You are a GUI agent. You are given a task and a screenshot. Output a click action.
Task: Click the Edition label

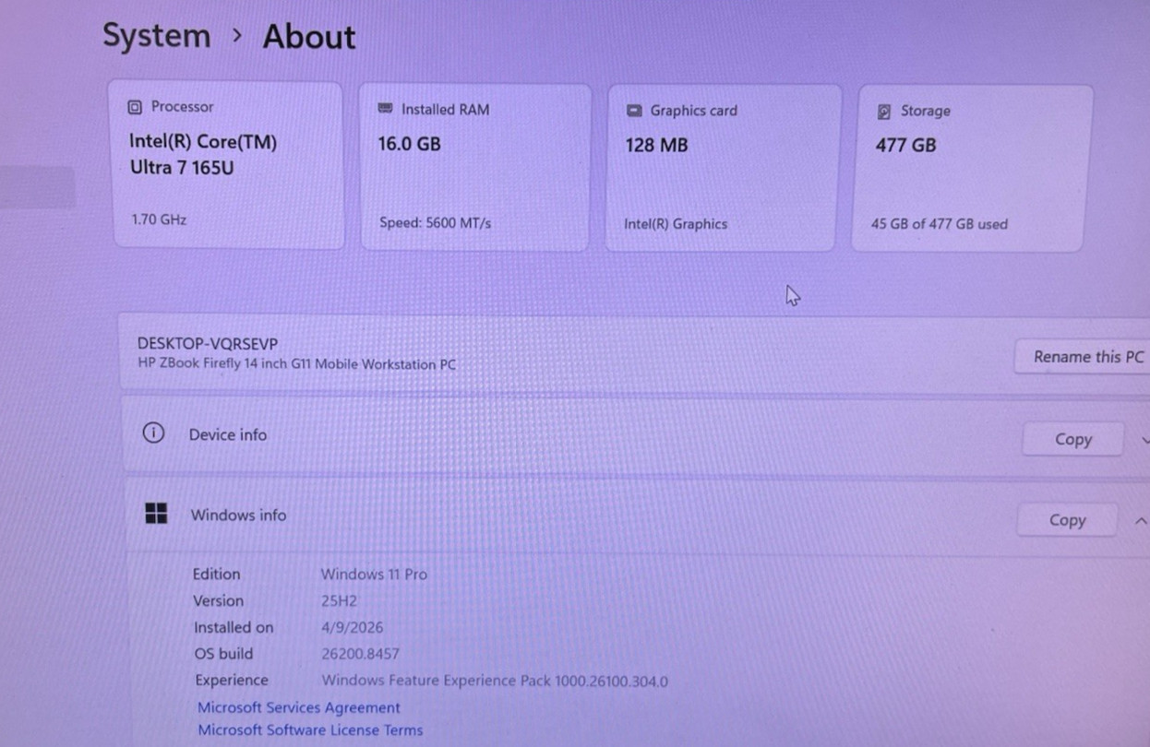pyautogui.click(x=216, y=574)
